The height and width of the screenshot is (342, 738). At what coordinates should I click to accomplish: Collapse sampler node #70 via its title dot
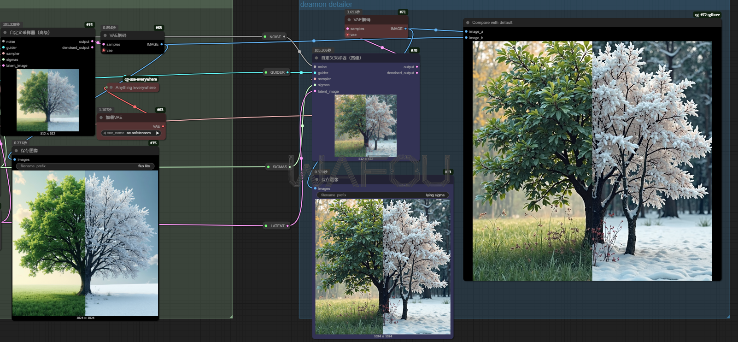[x=316, y=58]
